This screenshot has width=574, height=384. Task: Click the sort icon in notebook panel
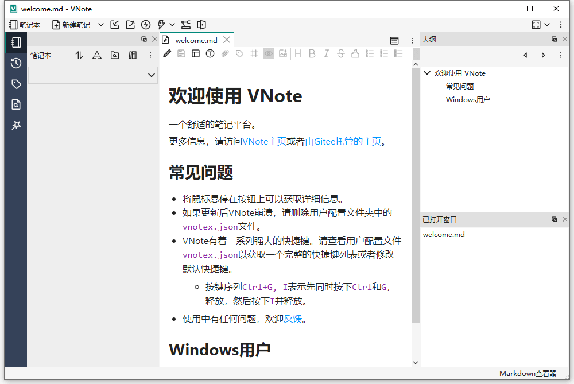coord(79,55)
